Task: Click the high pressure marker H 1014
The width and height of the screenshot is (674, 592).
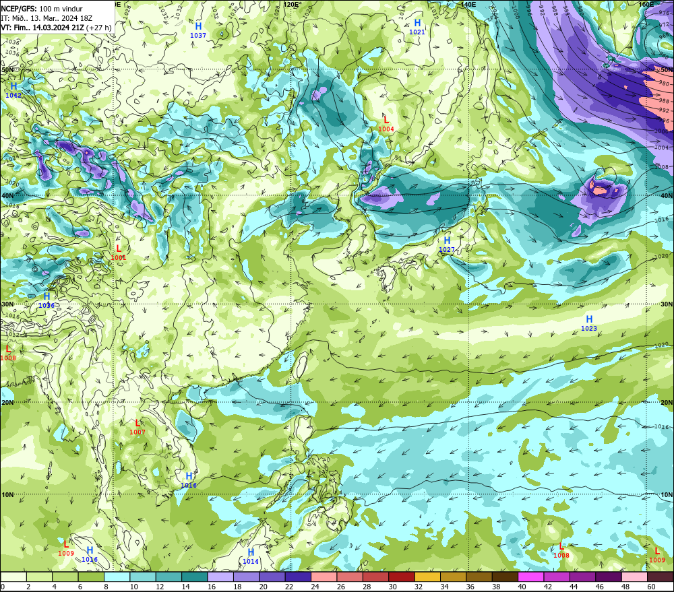Action: click(x=251, y=556)
